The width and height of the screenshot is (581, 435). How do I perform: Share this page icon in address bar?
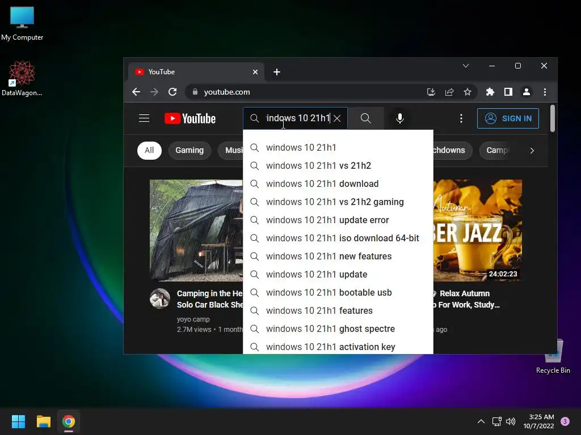coord(449,92)
